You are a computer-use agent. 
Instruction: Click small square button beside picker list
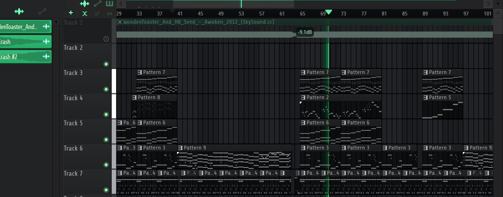tap(56, 22)
